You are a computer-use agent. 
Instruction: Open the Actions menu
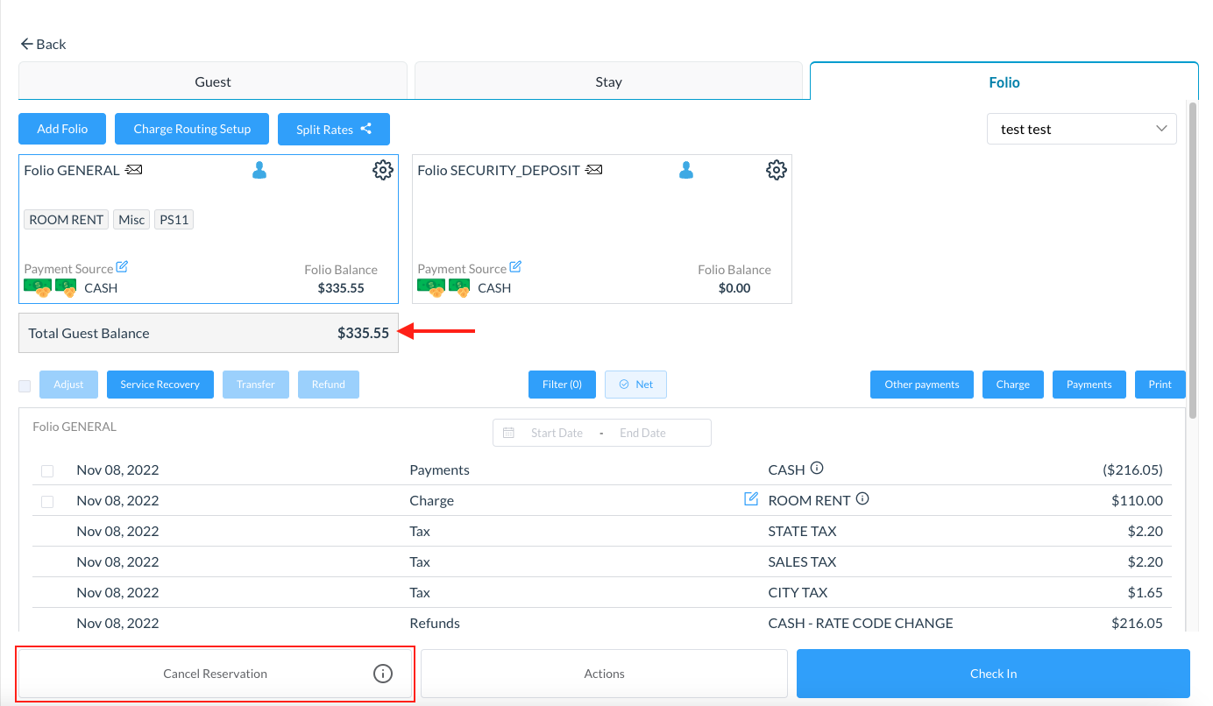[604, 674]
